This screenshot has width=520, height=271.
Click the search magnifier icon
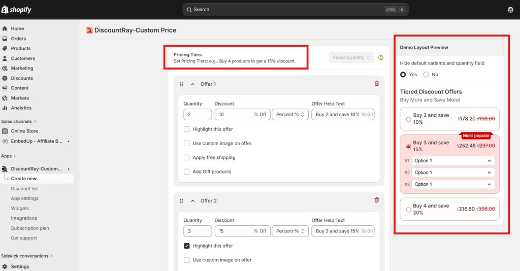(189, 10)
